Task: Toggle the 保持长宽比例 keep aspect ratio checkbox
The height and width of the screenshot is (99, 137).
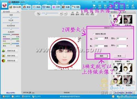Action: click(x=94, y=34)
